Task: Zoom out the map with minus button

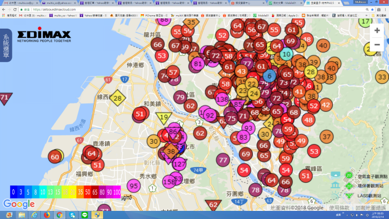Action: tap(377, 45)
